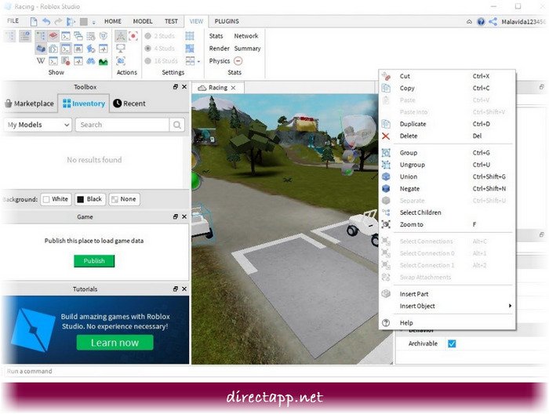This screenshot has height=414, width=549.
Task: Start play test from quick access toolbar
Action: pos(71,22)
